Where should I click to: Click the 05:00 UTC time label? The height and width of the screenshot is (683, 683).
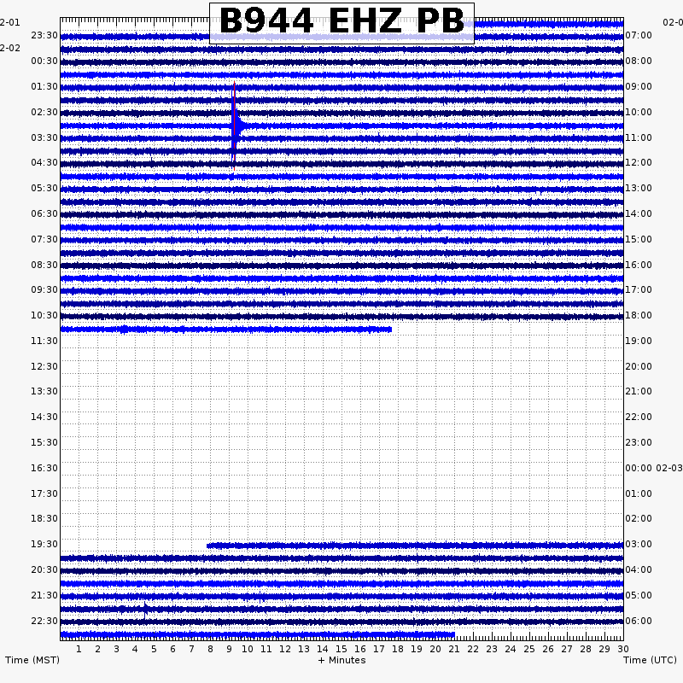(639, 595)
